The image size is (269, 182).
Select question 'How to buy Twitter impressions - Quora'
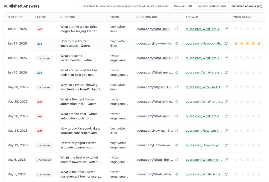(x=75, y=44)
